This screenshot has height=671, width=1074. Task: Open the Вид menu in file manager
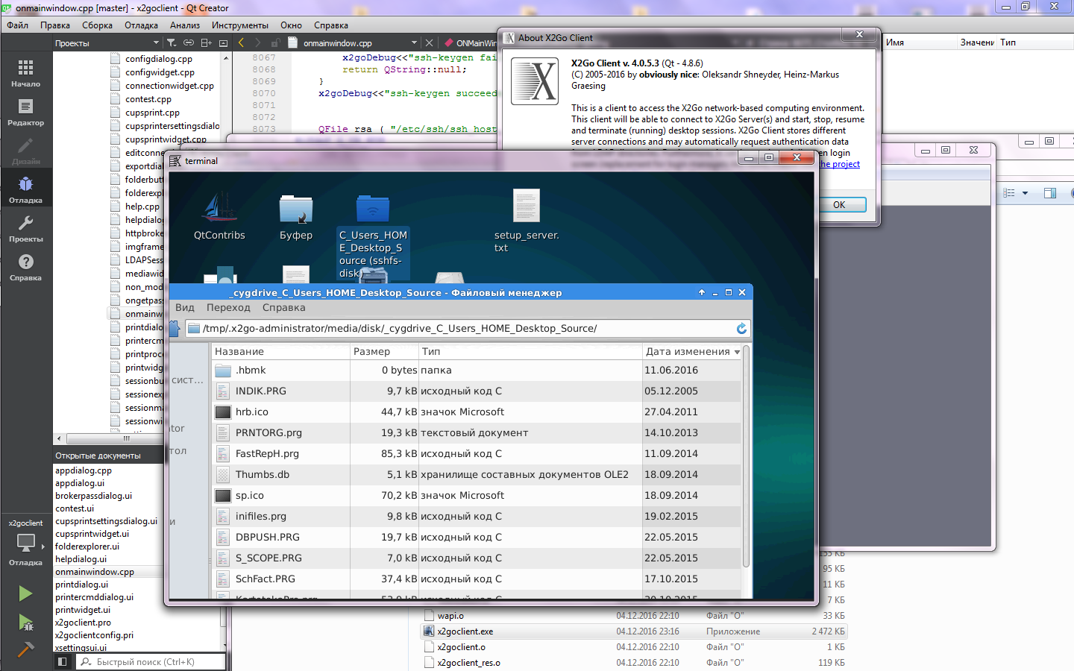tap(185, 307)
